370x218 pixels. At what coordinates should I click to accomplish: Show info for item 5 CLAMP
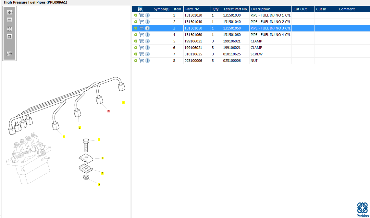click(x=147, y=41)
